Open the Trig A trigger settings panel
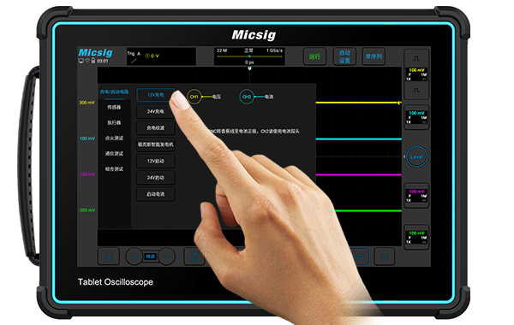 (161, 56)
